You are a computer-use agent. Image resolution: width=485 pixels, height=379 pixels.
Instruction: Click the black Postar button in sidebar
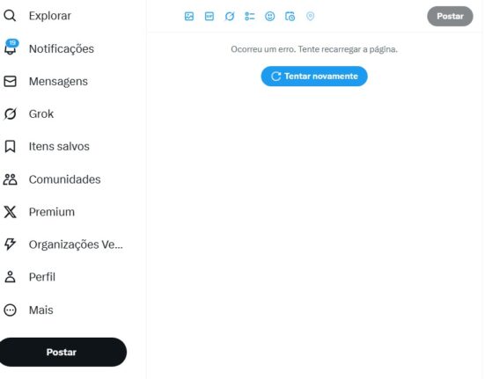pos(62,352)
